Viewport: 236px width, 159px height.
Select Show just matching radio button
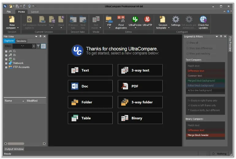pyautogui.click(x=188, y=54)
